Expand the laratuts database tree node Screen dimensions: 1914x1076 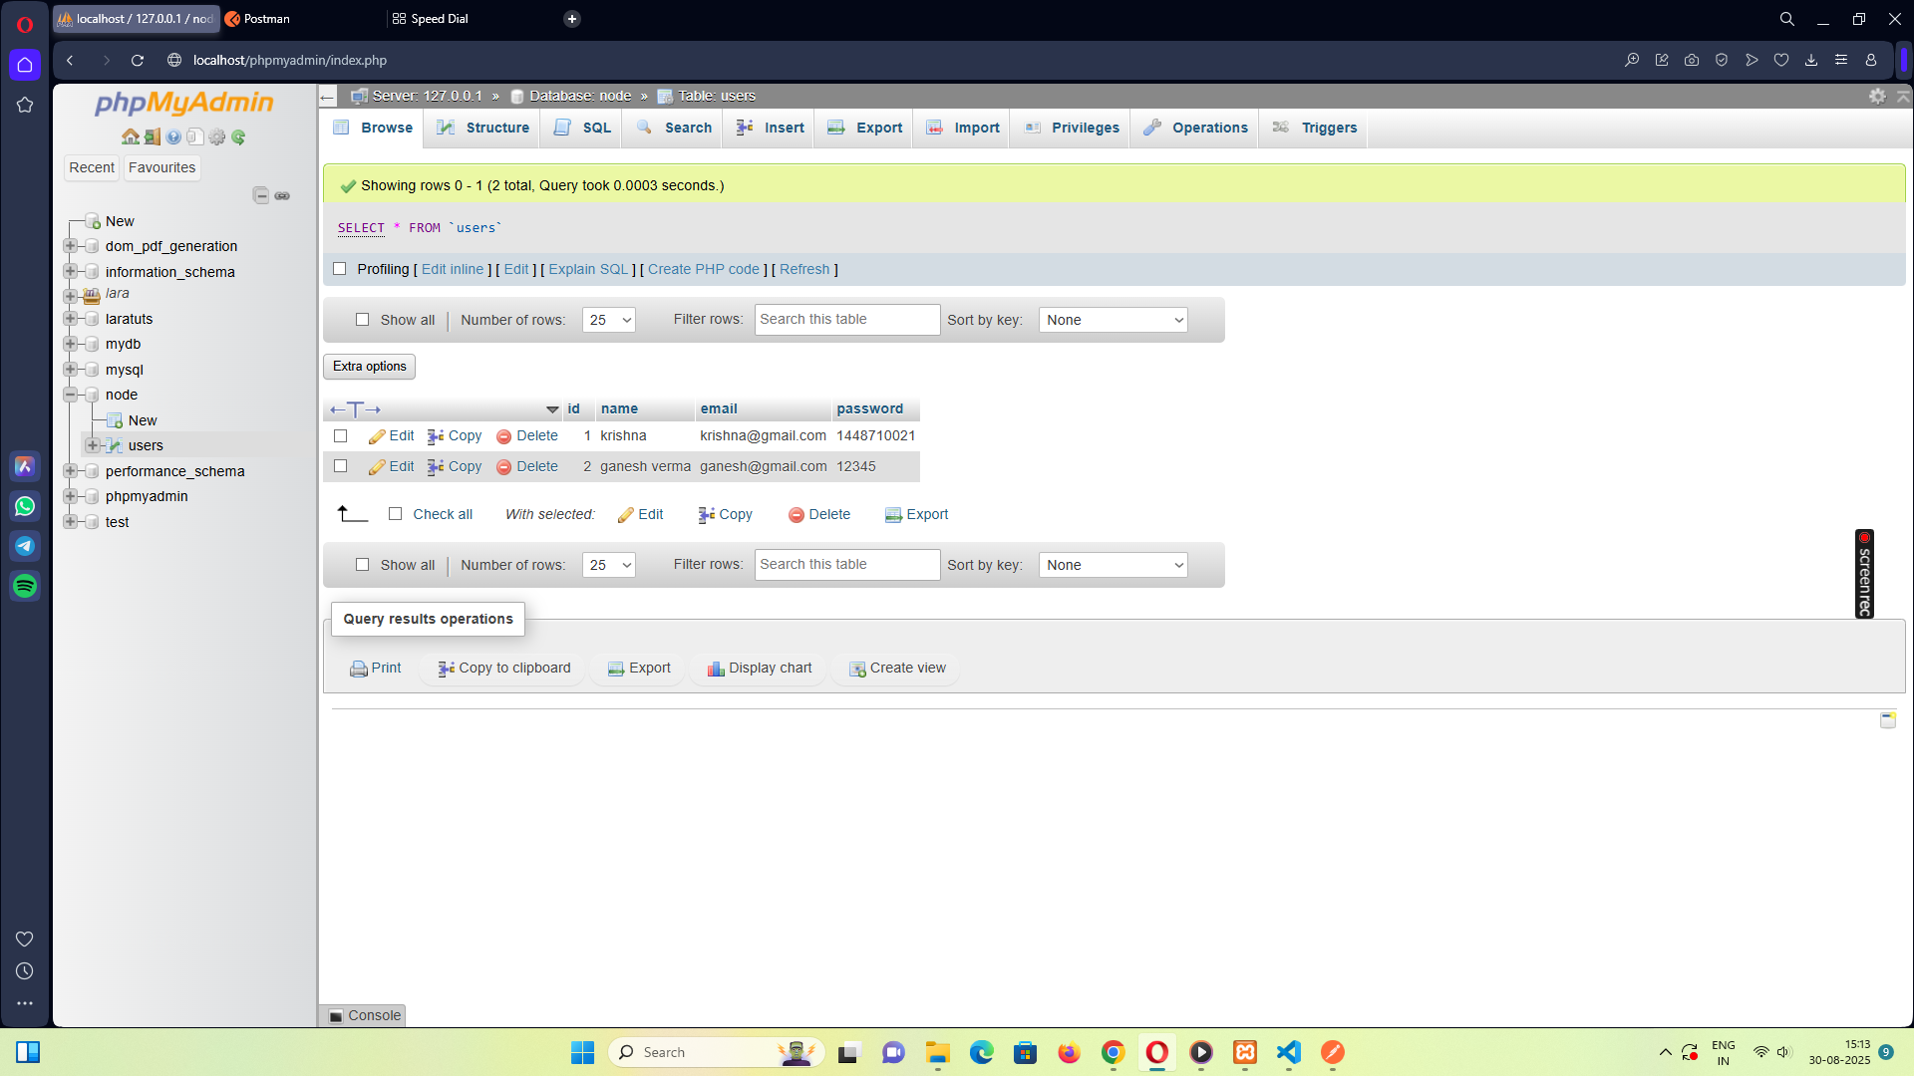[70, 319]
